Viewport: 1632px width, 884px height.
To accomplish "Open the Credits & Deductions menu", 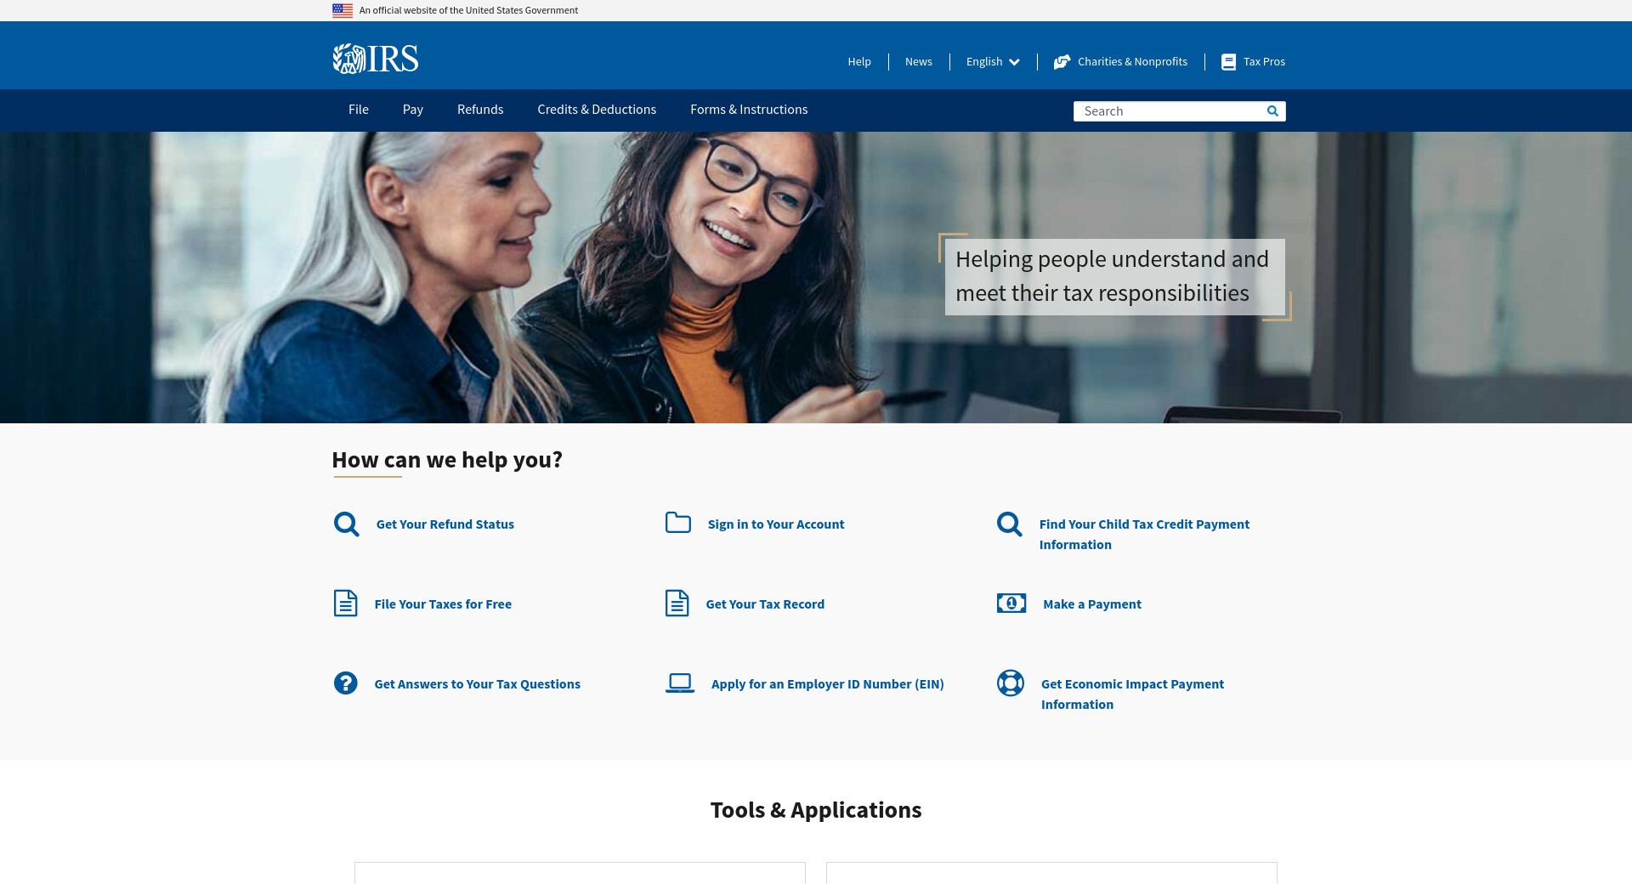I will point(596,110).
